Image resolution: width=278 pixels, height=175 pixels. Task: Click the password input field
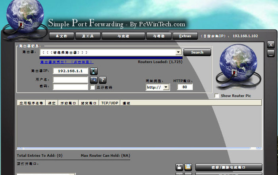click(70, 87)
